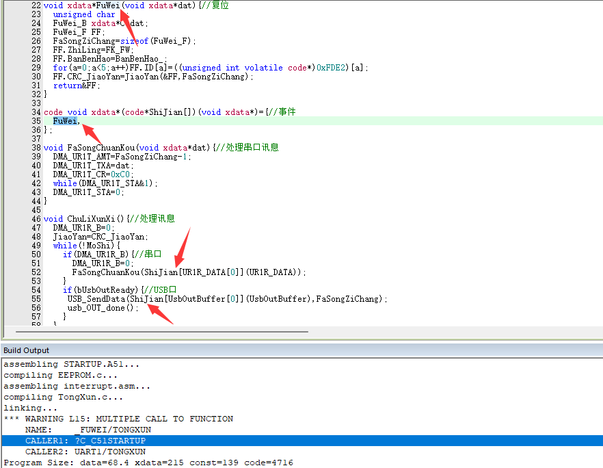Click the 'FuWei_F FF;' declaration line
603x468 pixels.
(x=79, y=32)
